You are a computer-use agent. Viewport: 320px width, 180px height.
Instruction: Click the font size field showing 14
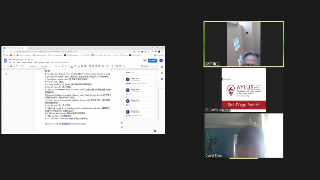56,66
